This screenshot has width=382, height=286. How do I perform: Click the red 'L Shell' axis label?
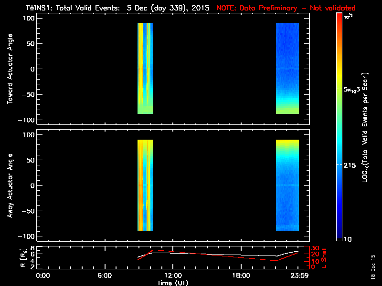pos(325,256)
